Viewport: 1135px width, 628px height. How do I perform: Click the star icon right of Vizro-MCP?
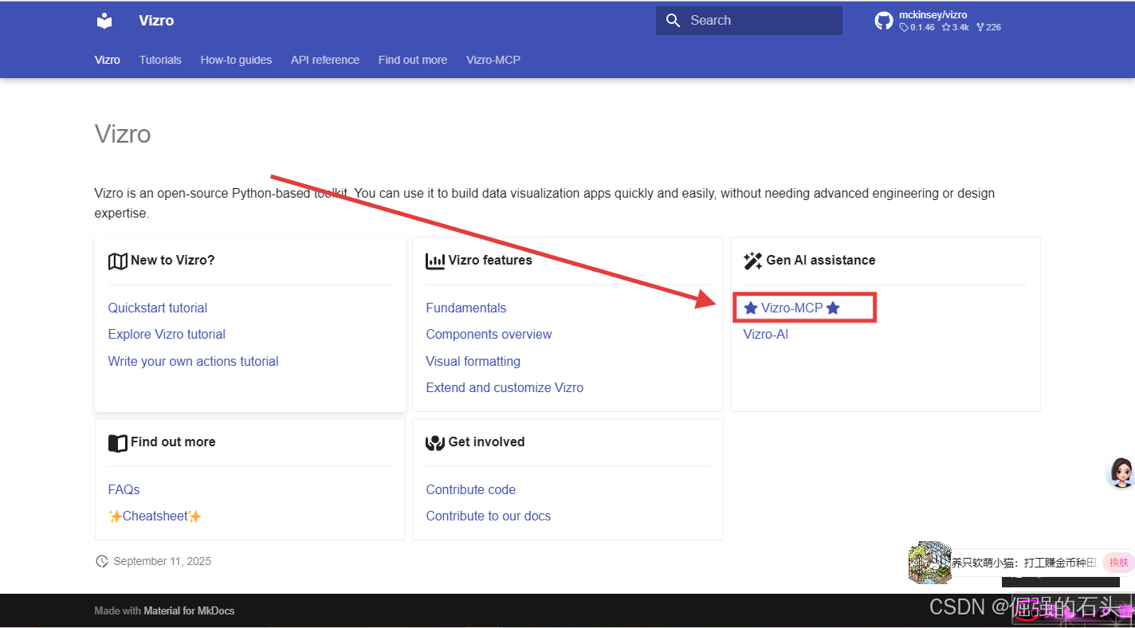point(833,308)
